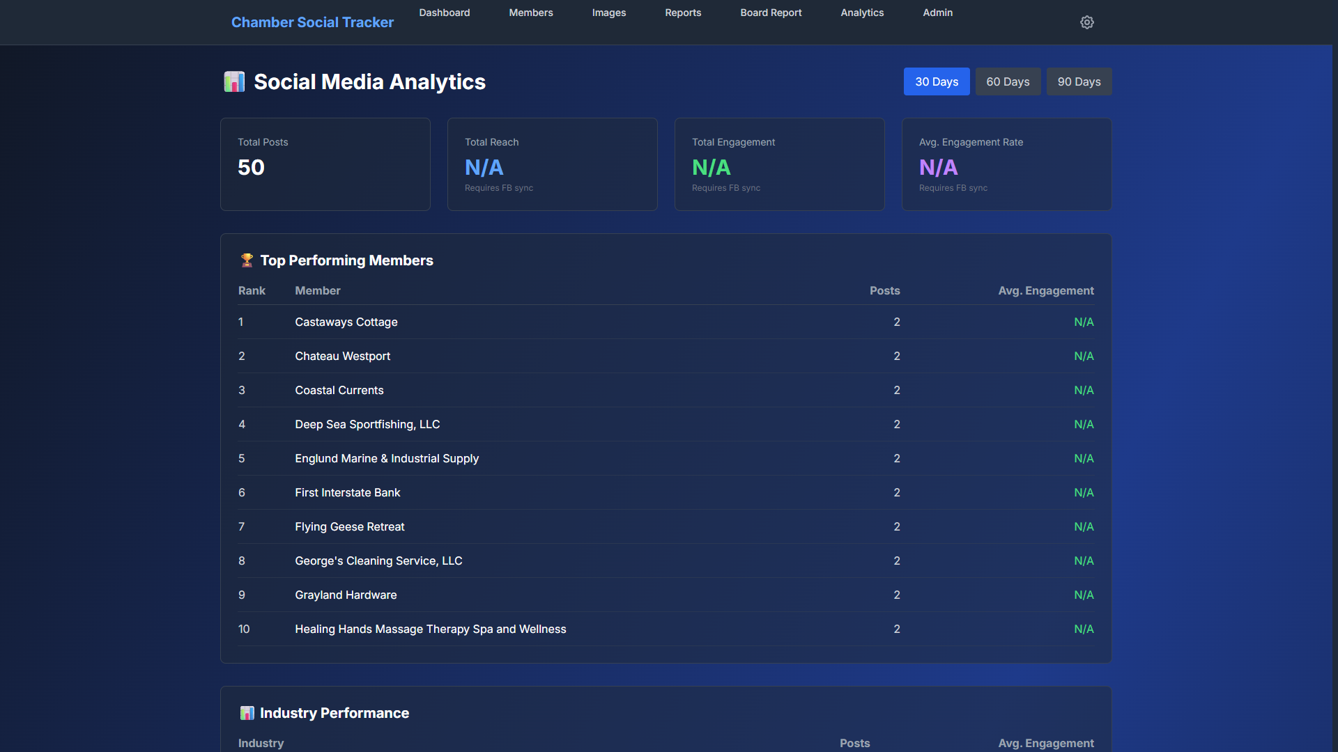This screenshot has width=1338, height=752.
Task: Click Coastal Currents in the table
Action: pos(339,390)
